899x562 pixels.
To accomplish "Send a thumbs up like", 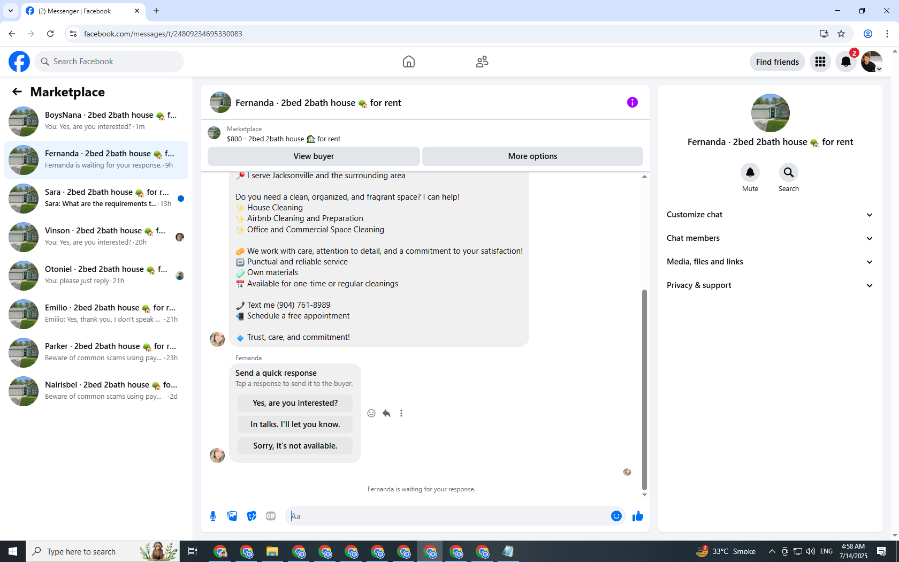I will 638,516.
